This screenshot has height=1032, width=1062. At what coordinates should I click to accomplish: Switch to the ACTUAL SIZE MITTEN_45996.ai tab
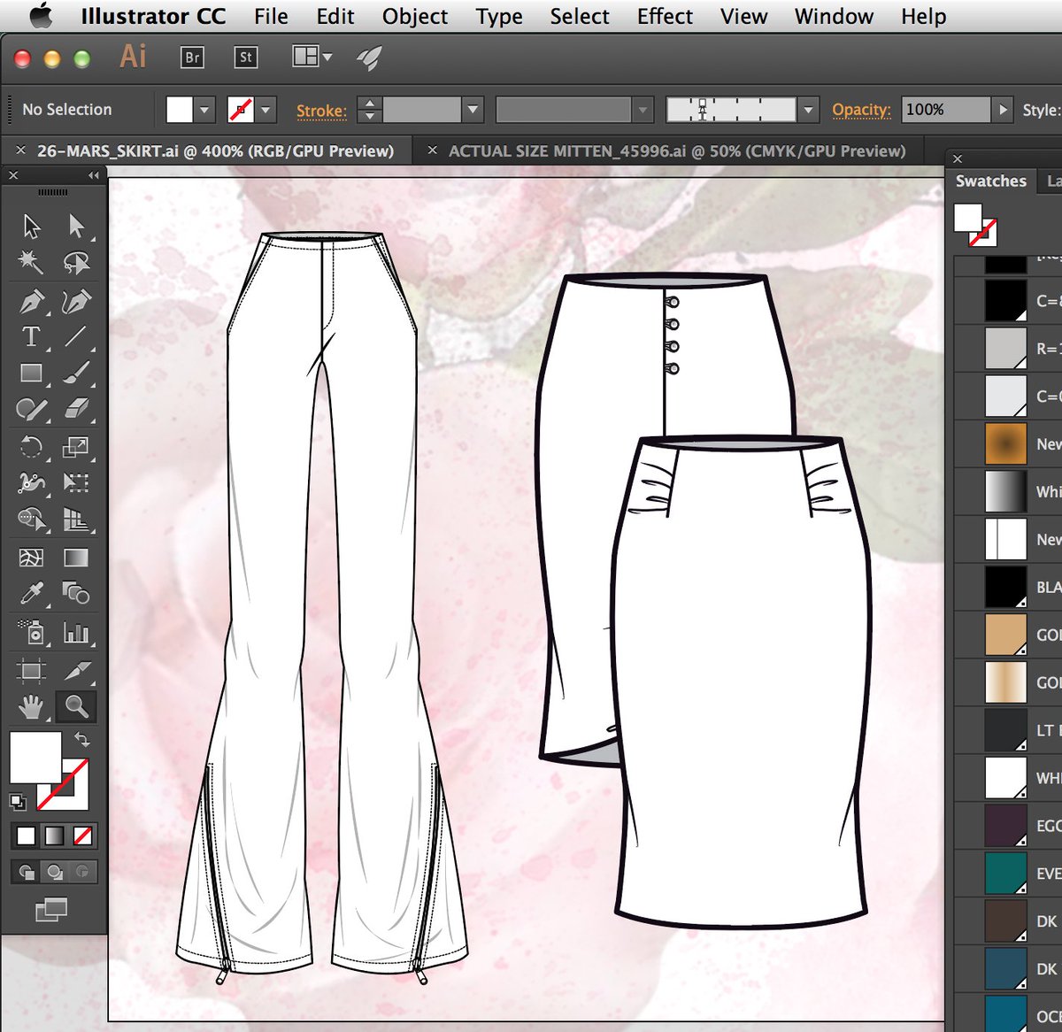pyautogui.click(x=677, y=150)
